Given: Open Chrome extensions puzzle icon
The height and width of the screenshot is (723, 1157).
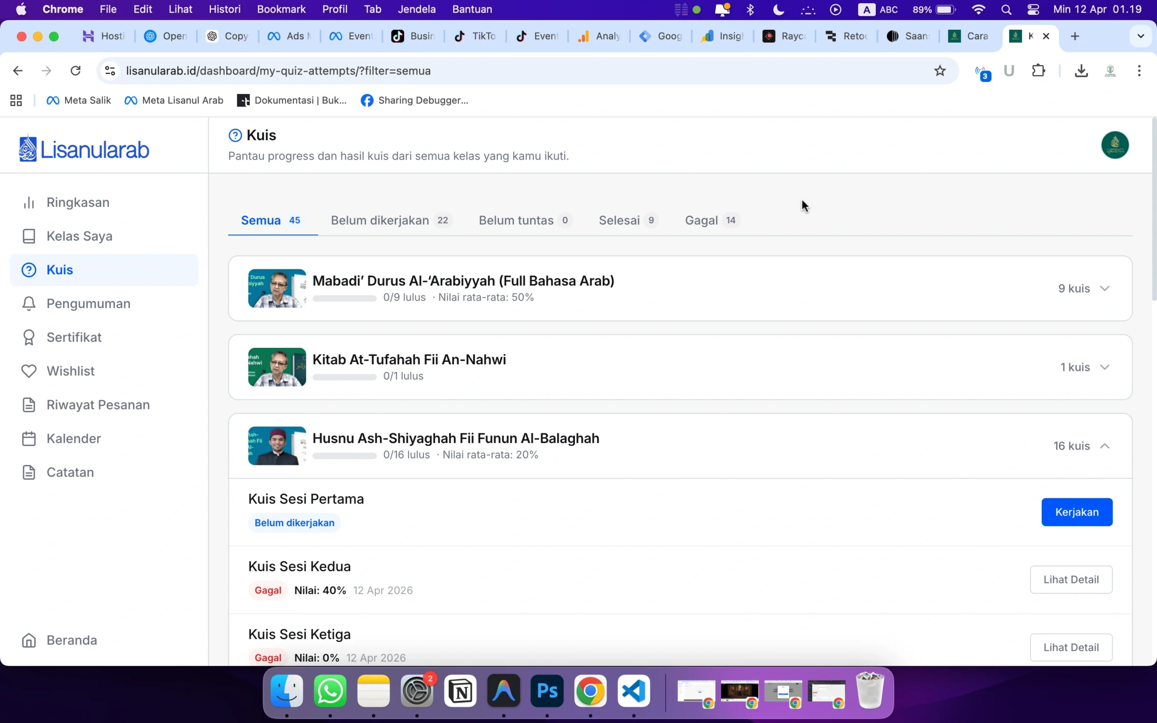Looking at the screenshot, I should click(x=1038, y=71).
